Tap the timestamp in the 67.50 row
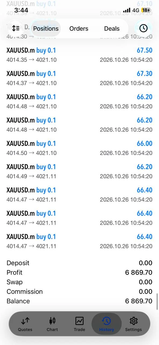Screen dimensions: 159x345 pos(126,60)
